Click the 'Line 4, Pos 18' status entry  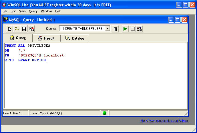coord(13,113)
